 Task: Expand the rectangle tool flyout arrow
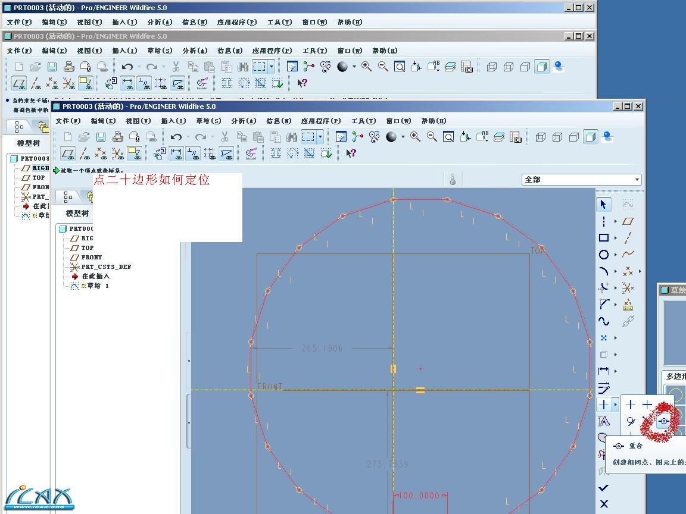tap(616, 238)
